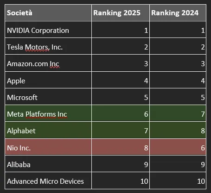Select the green Alphabet cell
This screenshot has height=193, width=211.
coord(48,130)
